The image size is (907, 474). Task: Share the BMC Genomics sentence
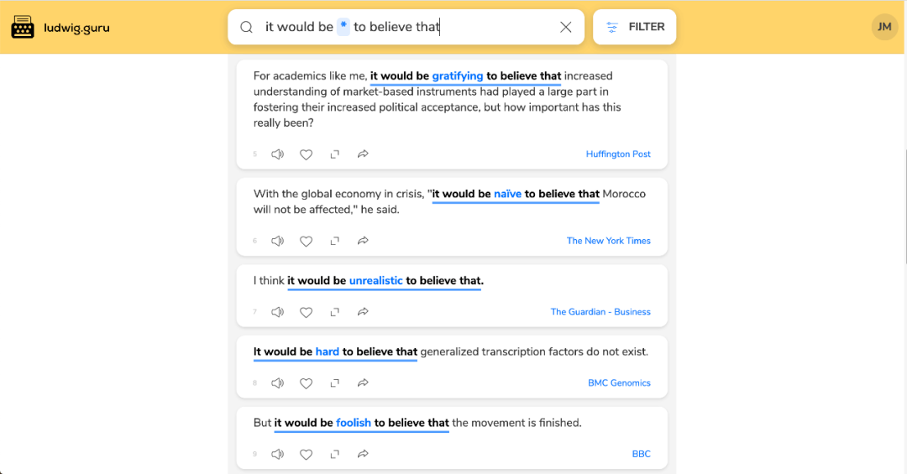pos(363,383)
